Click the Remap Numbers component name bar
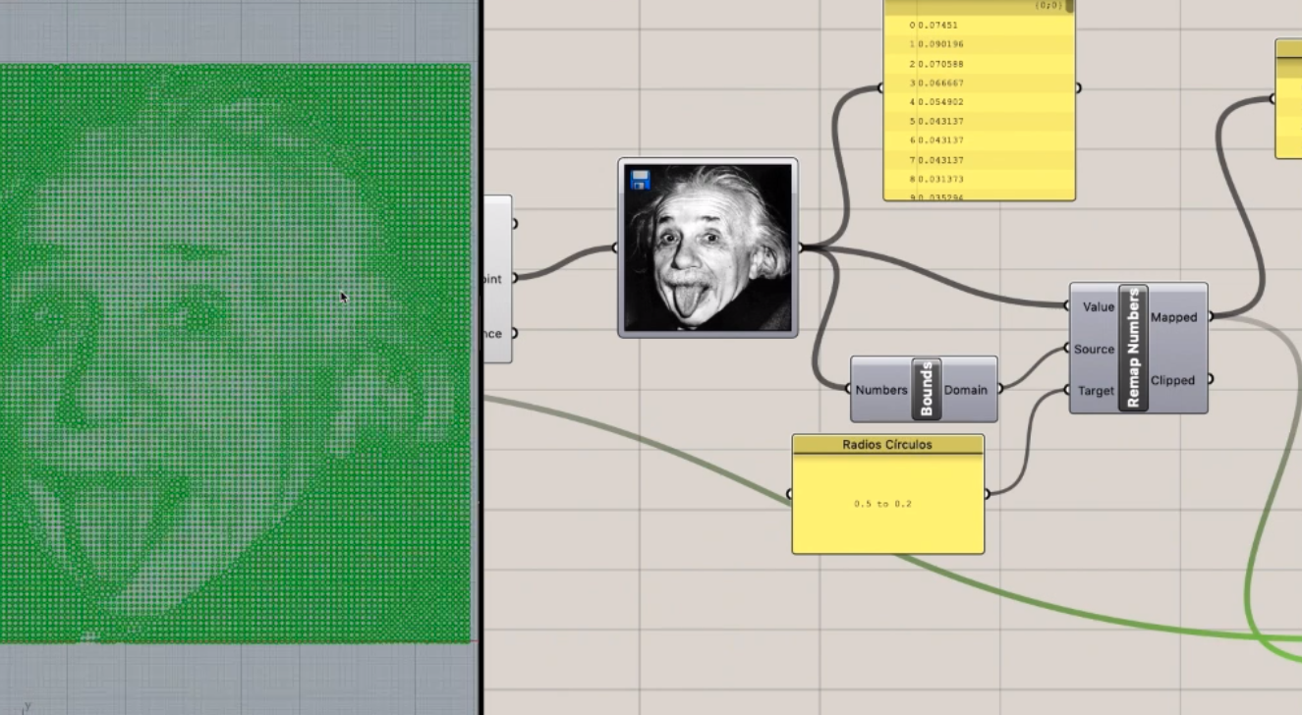 1133,348
